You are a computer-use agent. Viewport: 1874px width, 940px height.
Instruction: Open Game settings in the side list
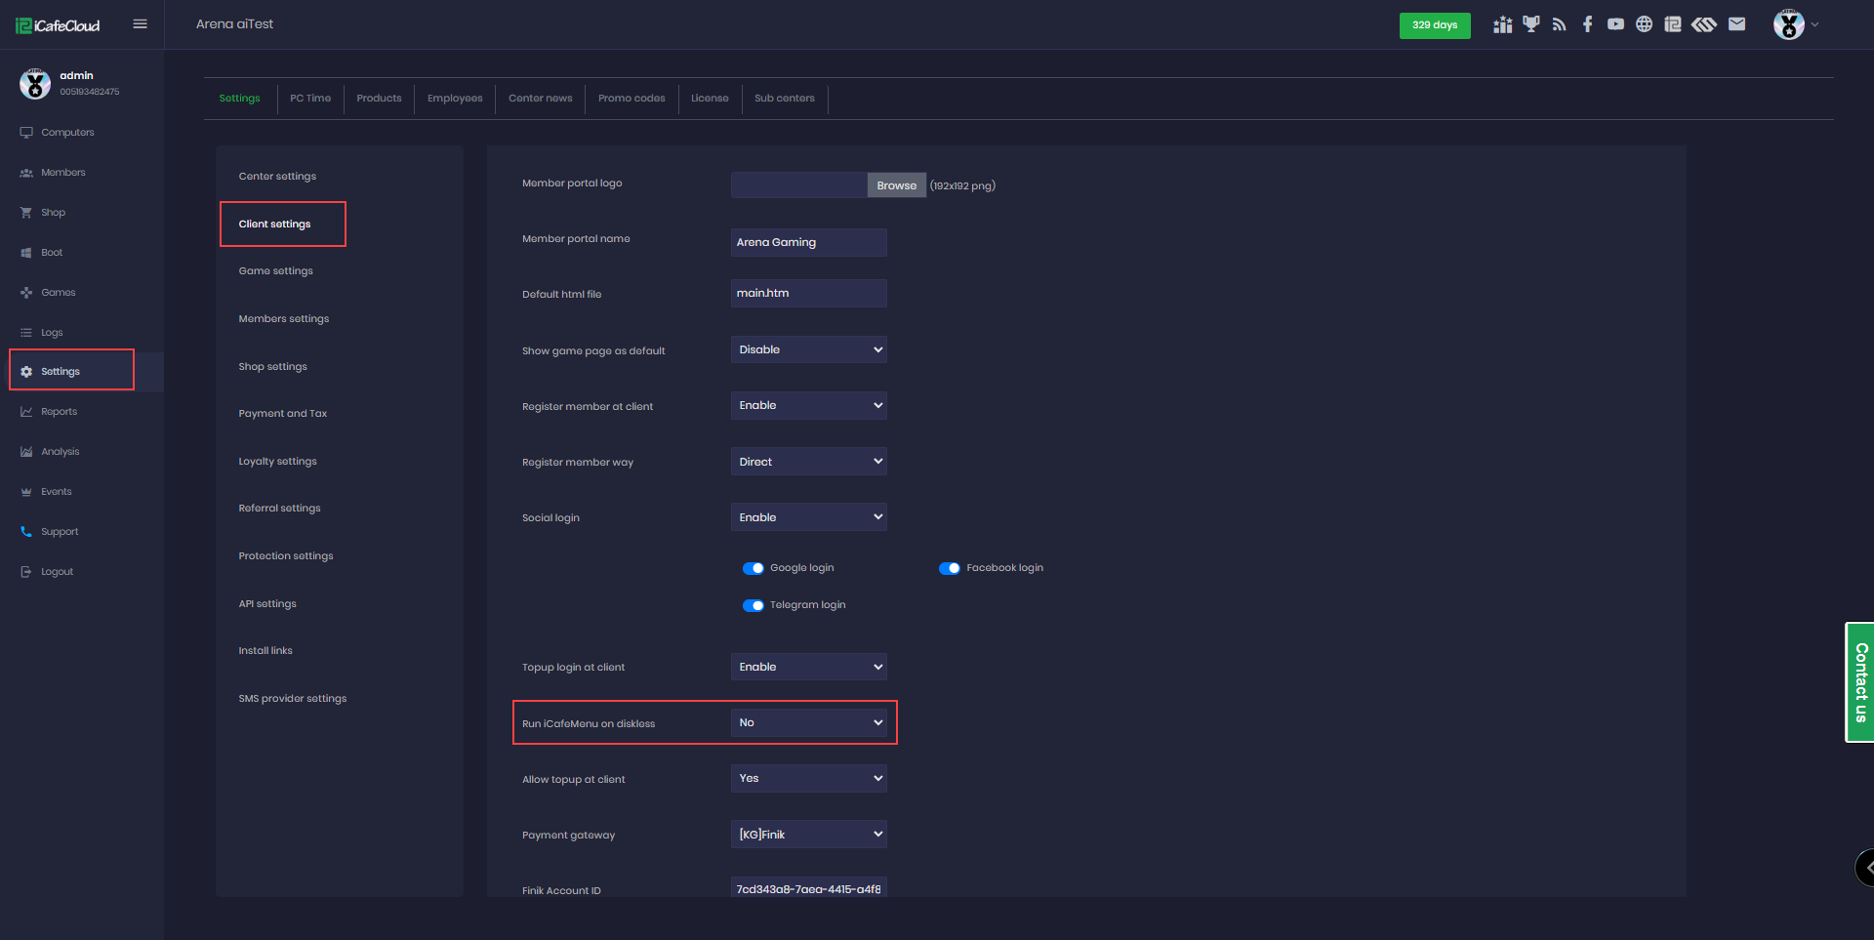(276, 271)
